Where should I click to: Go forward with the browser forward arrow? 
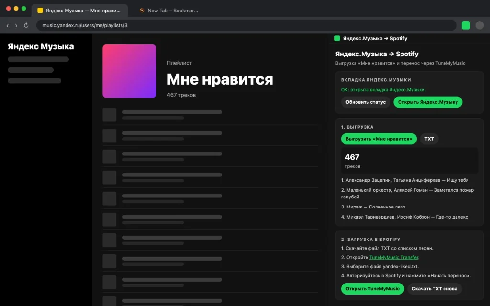[x=16, y=26]
